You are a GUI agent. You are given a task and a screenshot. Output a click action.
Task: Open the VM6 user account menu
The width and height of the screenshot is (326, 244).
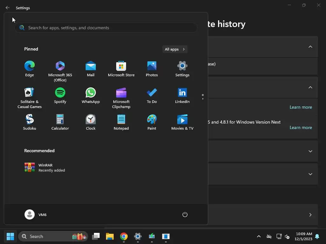coord(36,214)
